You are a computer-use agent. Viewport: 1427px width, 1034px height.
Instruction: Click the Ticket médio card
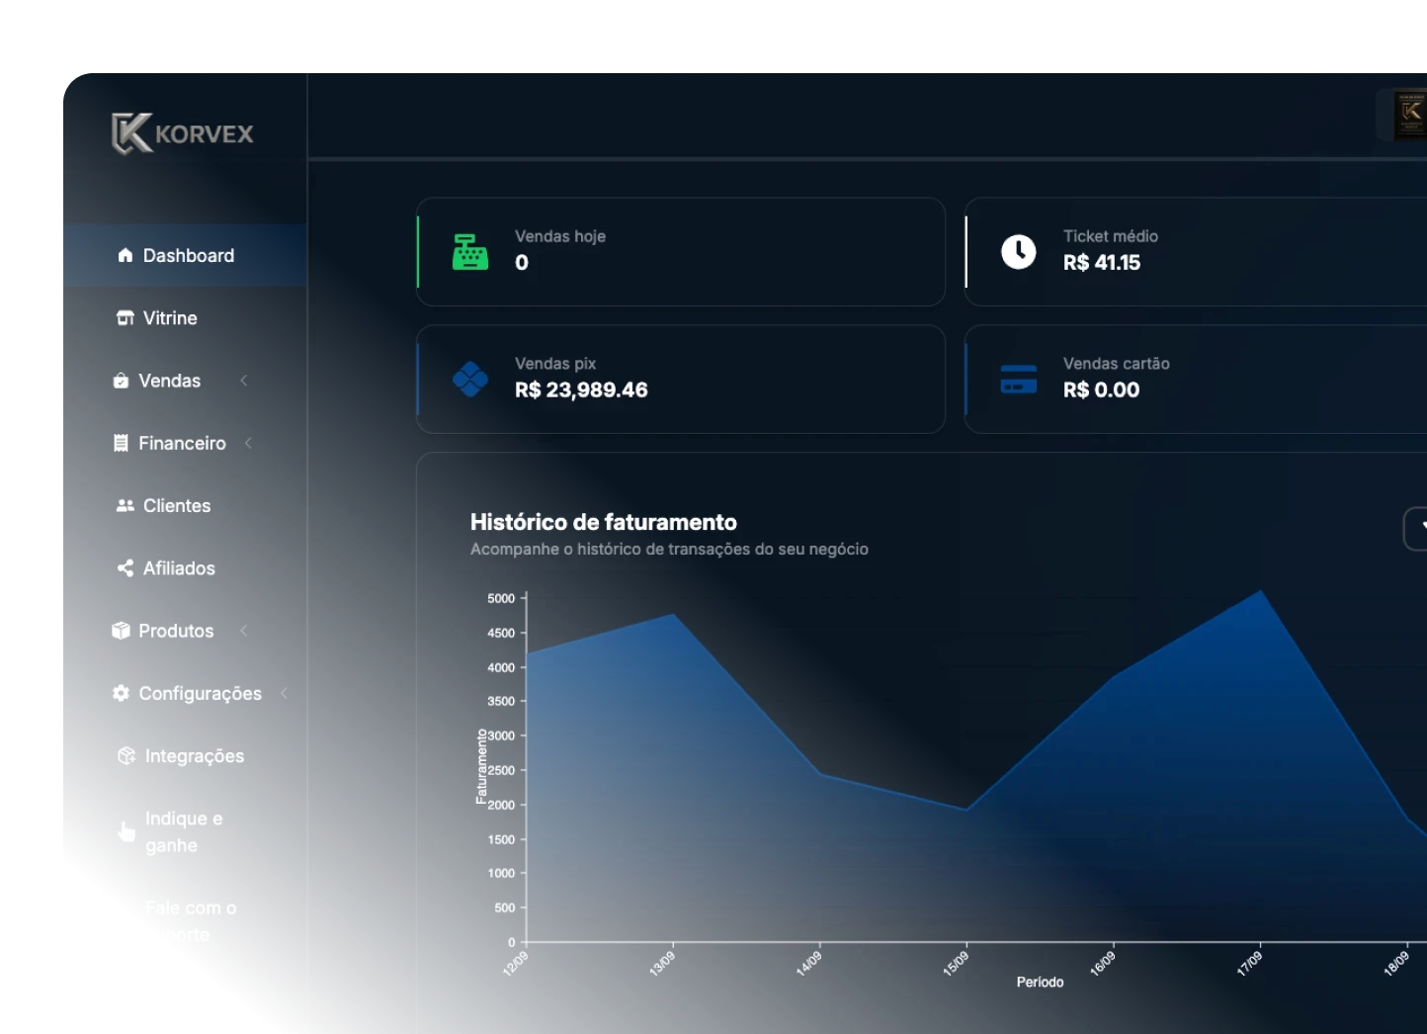click(1196, 252)
